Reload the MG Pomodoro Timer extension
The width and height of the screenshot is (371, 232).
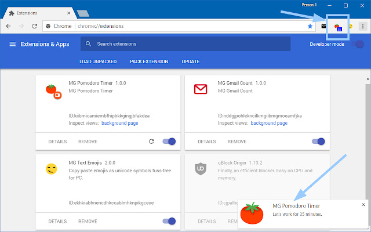click(151, 142)
